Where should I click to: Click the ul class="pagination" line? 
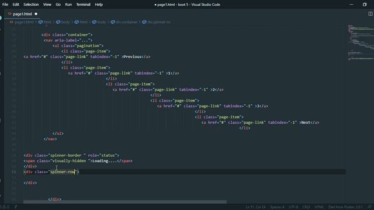pyautogui.click(x=78, y=45)
